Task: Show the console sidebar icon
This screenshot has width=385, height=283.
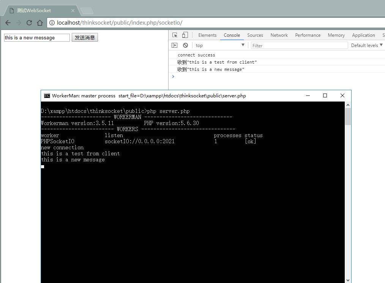Action: [174, 45]
